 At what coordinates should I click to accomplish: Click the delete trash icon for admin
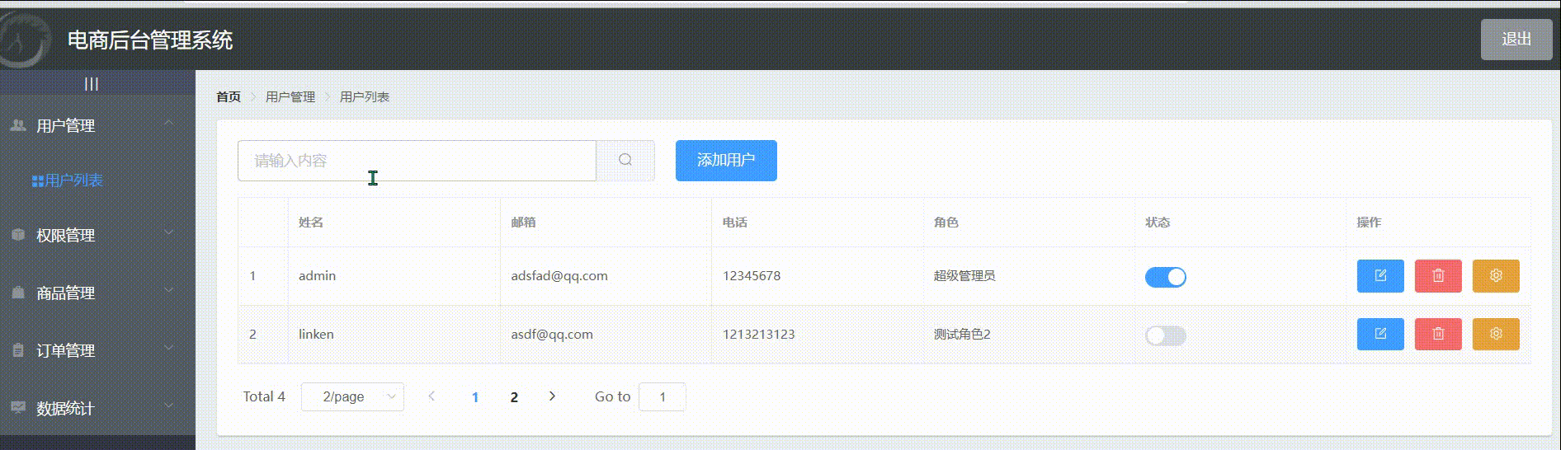click(1438, 276)
